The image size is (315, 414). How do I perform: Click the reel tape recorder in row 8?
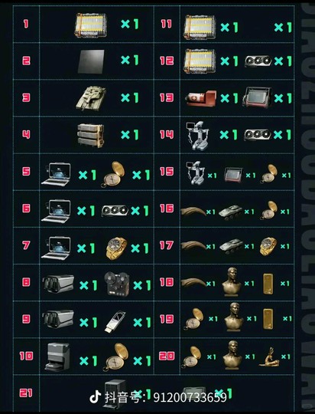pyautogui.click(x=117, y=284)
